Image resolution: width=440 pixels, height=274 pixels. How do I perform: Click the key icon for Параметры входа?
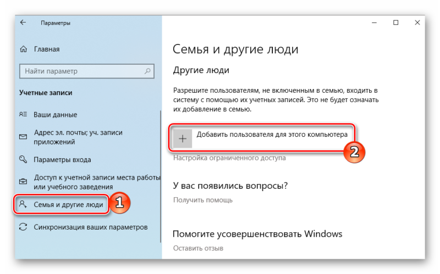[23, 159]
